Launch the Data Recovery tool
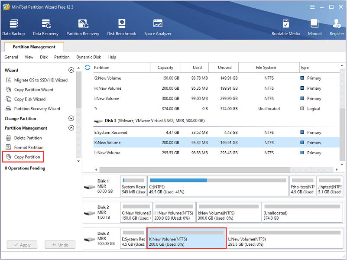This screenshot has width=347, height=260. (45, 27)
